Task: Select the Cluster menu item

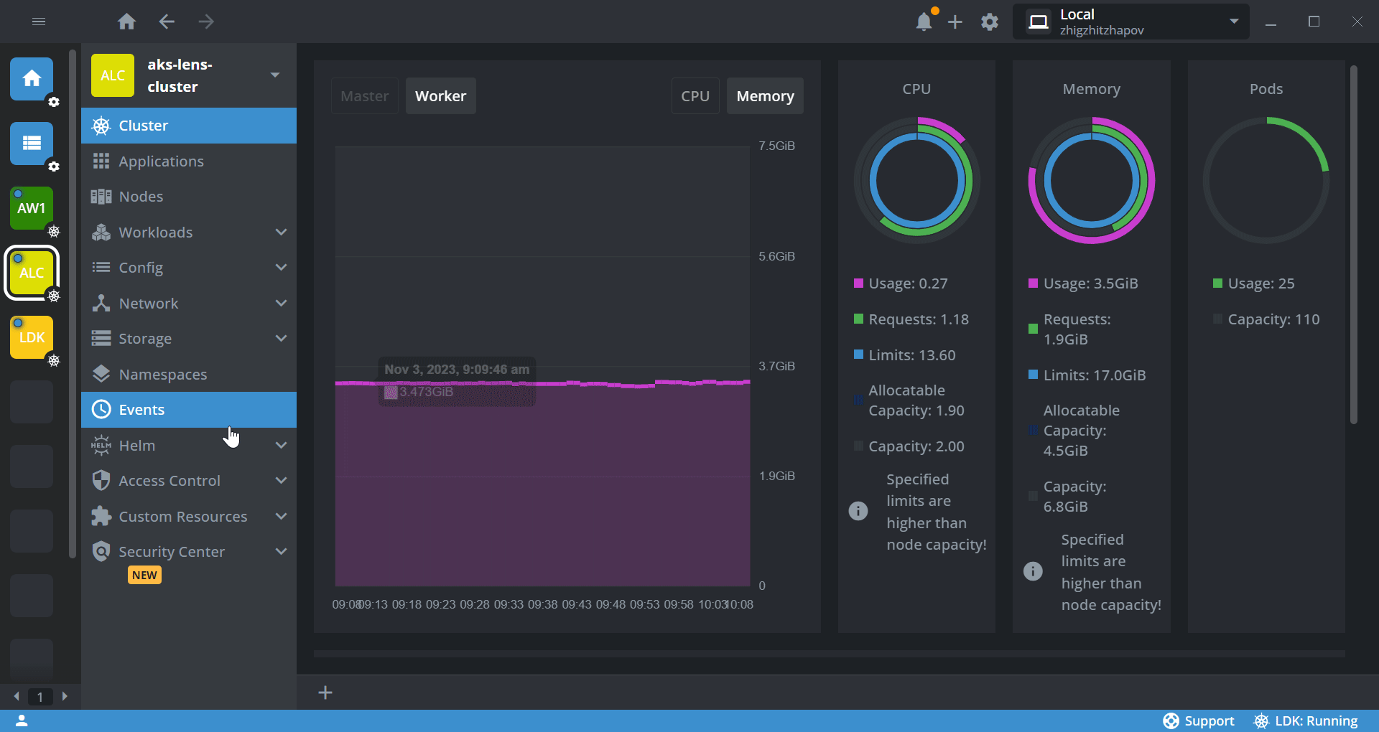Action: [144, 125]
